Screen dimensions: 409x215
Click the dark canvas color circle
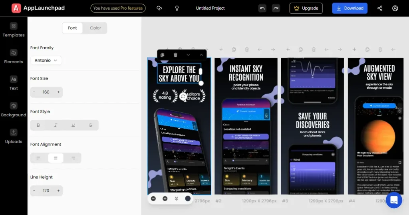[188, 199]
